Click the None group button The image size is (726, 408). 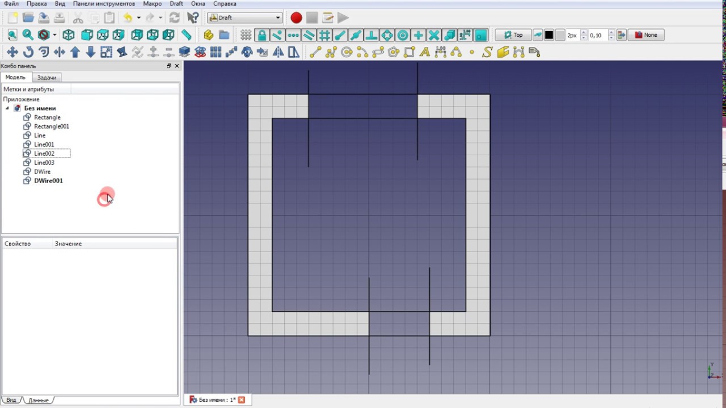tap(646, 35)
